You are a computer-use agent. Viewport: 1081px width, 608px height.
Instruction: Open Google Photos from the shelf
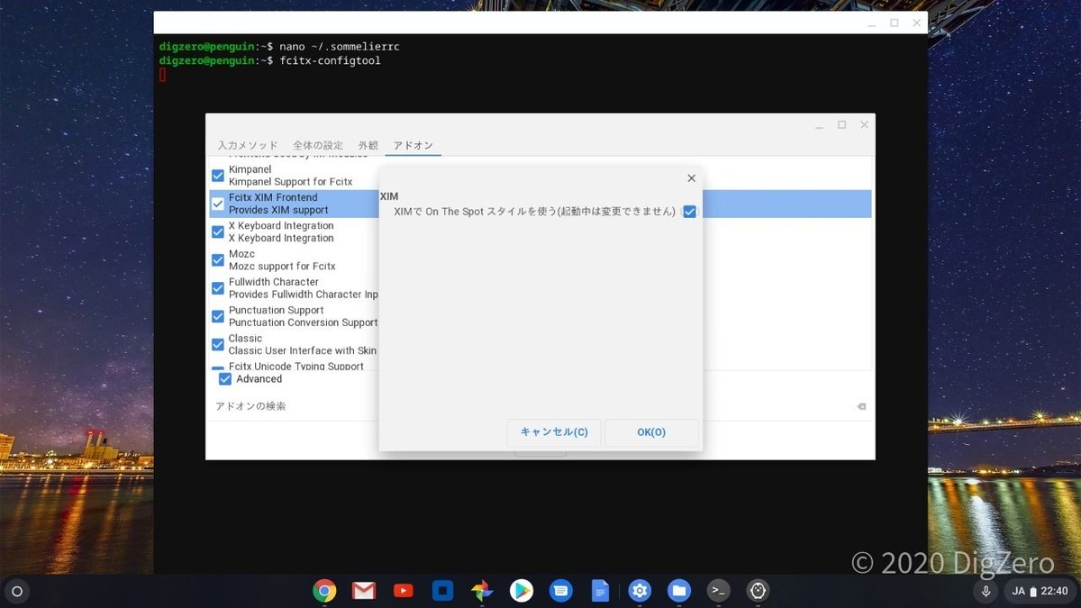[x=482, y=591]
